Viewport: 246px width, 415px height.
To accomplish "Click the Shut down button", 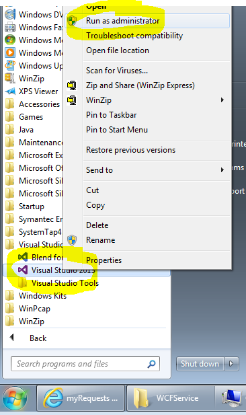I will [200, 364].
